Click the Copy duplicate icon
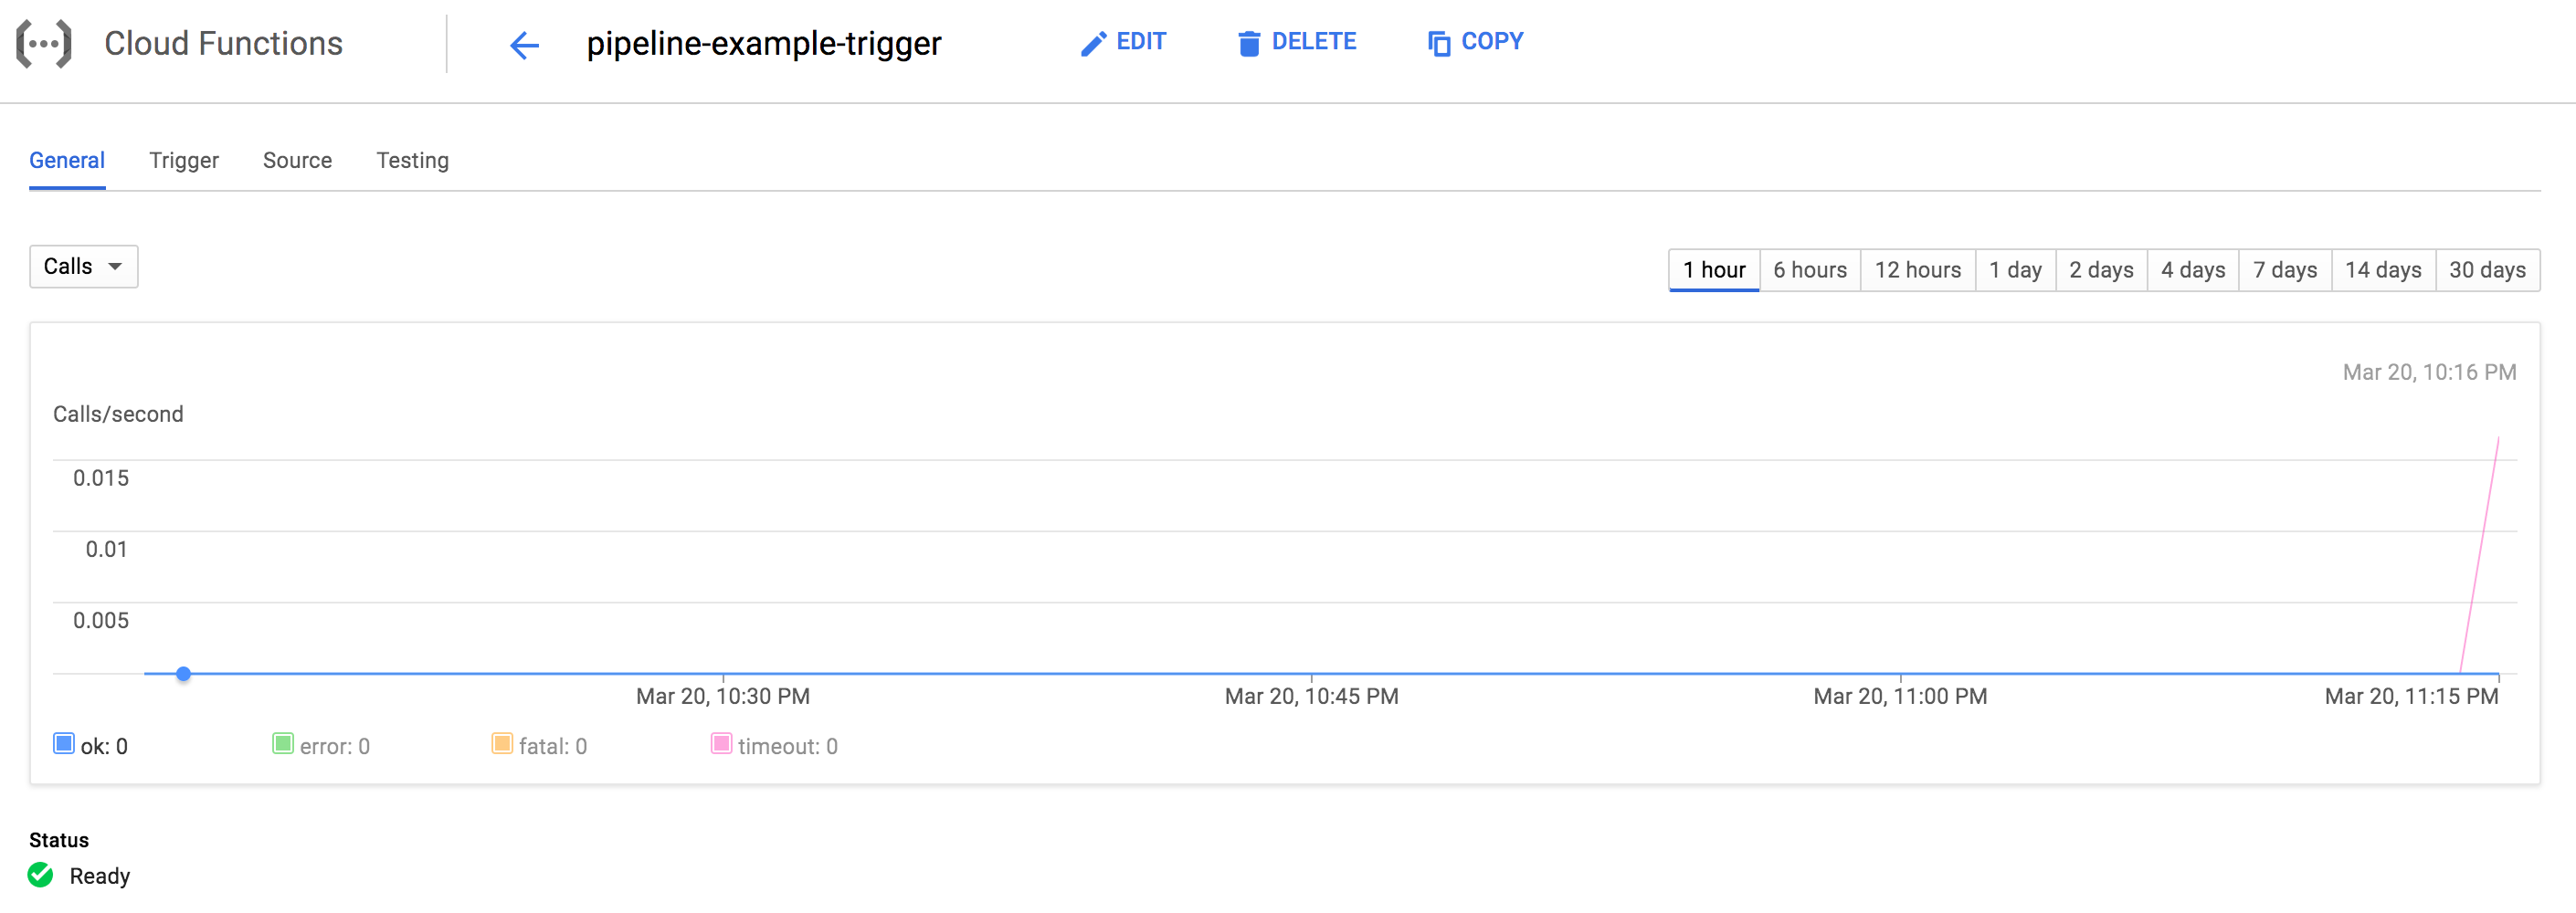The width and height of the screenshot is (2576, 913). click(1439, 44)
